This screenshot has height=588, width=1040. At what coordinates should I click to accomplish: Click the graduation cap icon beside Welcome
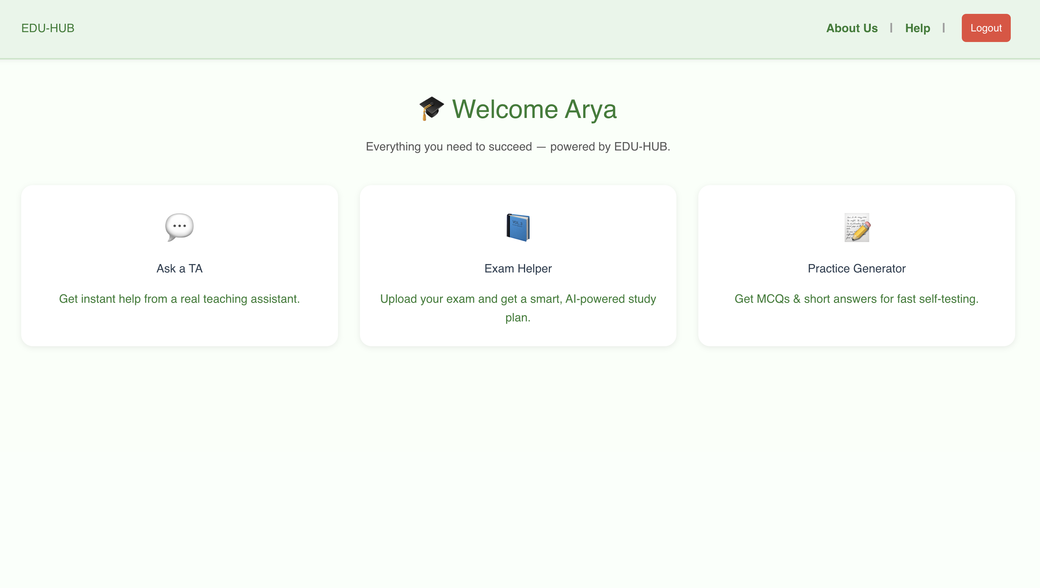431,108
